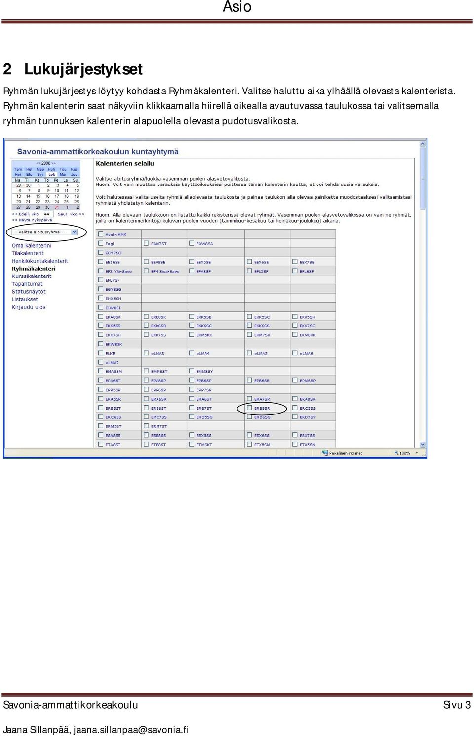This screenshot has height=736, width=474.
Task: Go to previous week via Edell. vko
Action: coord(26,214)
